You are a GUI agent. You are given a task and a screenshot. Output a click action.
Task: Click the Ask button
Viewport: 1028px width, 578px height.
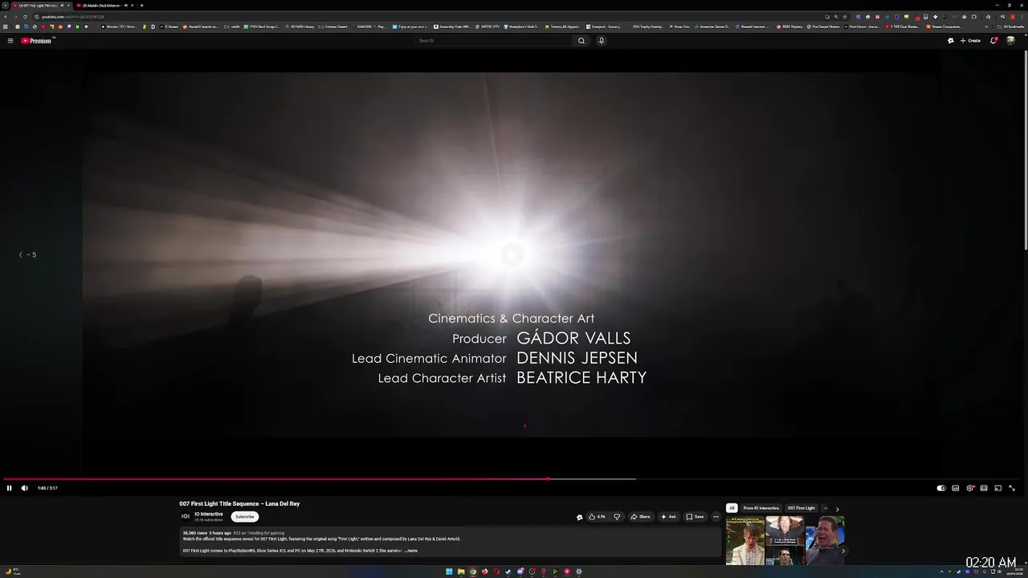tap(668, 517)
